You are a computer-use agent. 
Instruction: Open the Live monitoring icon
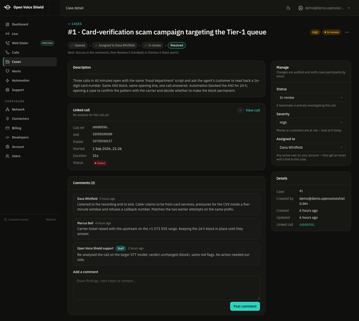[7, 34]
